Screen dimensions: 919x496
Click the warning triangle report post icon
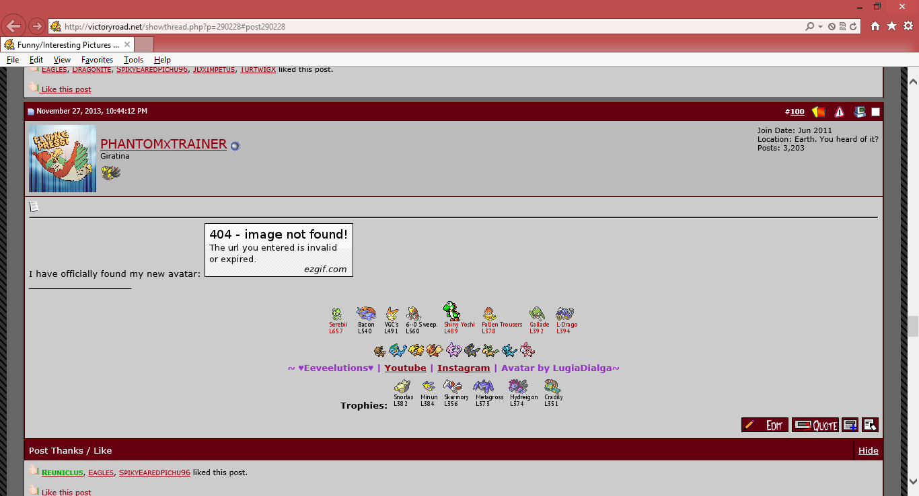click(840, 112)
